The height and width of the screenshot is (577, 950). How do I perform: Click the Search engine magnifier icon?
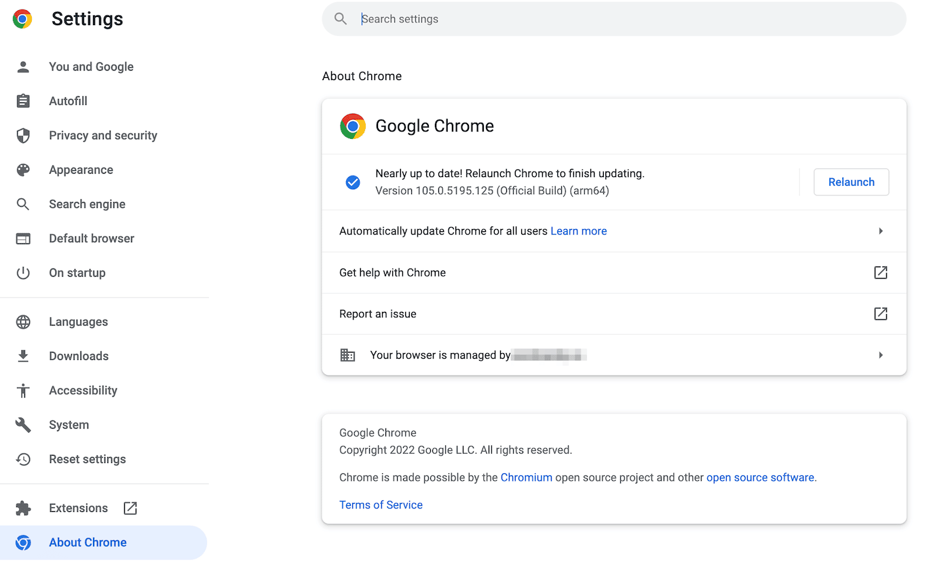tap(24, 203)
